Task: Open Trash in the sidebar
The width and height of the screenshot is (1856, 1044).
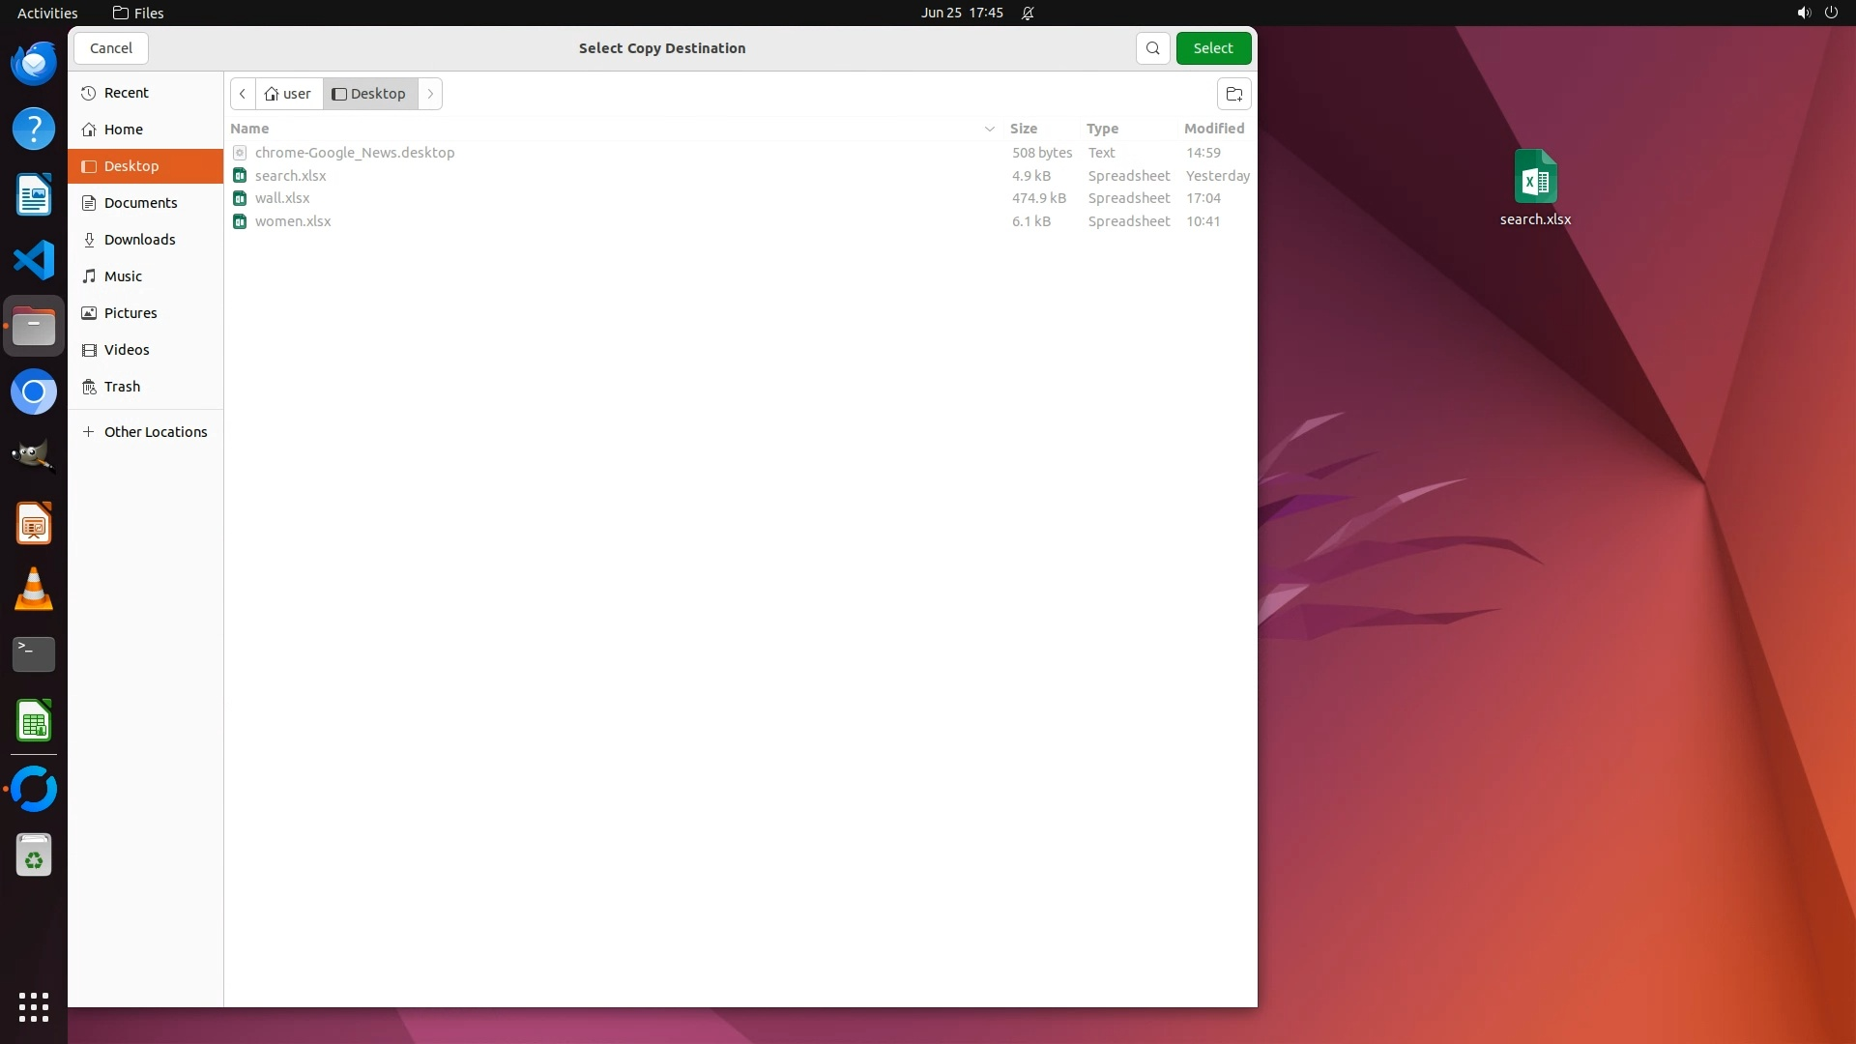Action: (x=122, y=387)
